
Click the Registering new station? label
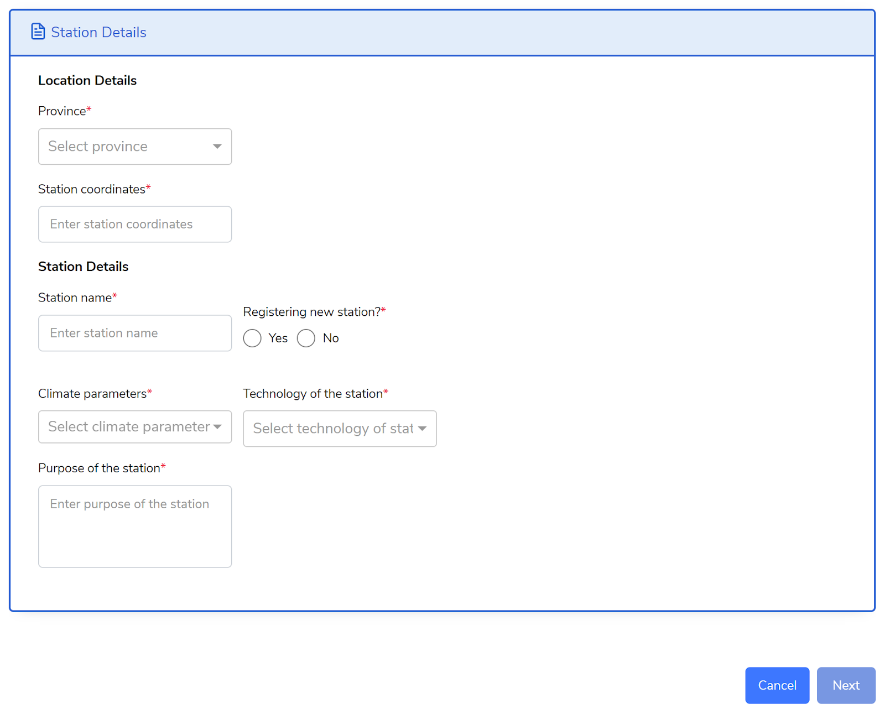314,311
